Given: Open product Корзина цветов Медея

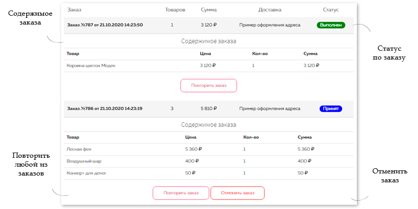Looking at the screenshot, I should (x=91, y=66).
